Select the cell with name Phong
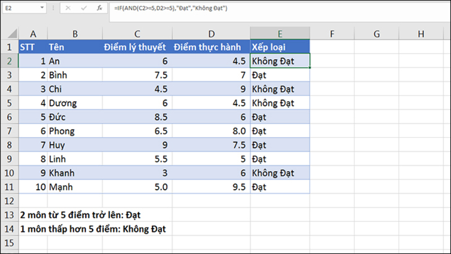Screen dimensions: 451x254 tap(75, 131)
